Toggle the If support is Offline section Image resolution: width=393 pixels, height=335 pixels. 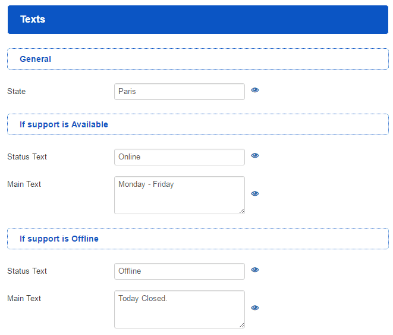click(x=197, y=239)
